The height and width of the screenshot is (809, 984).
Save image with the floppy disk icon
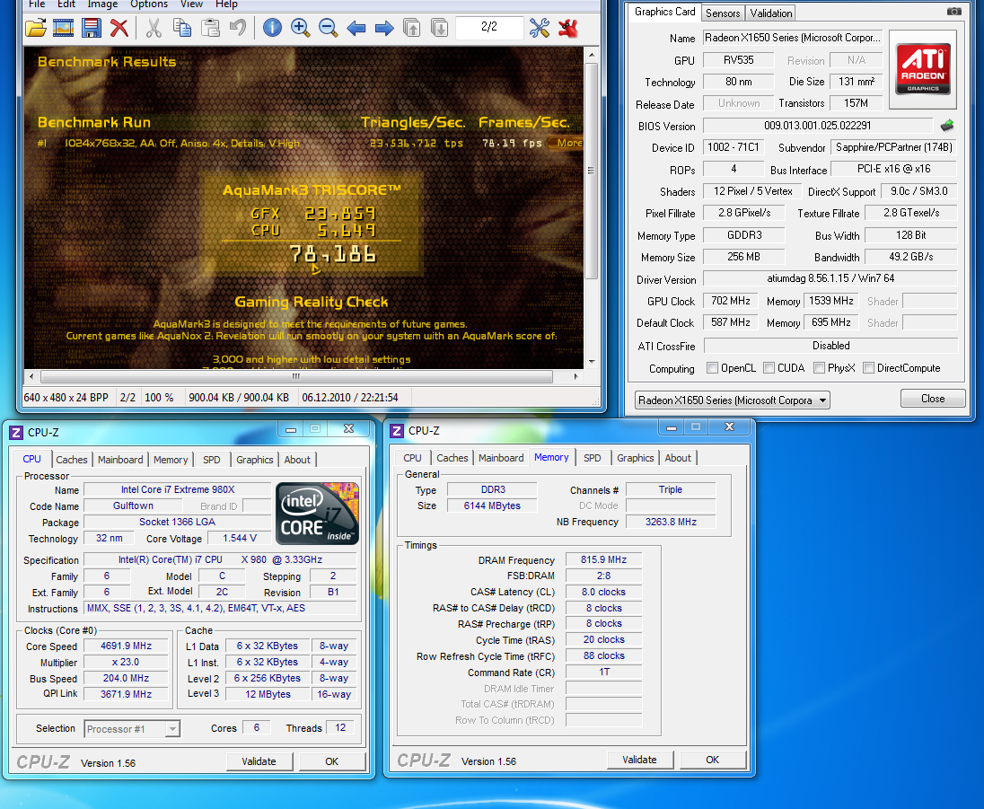tap(91, 28)
